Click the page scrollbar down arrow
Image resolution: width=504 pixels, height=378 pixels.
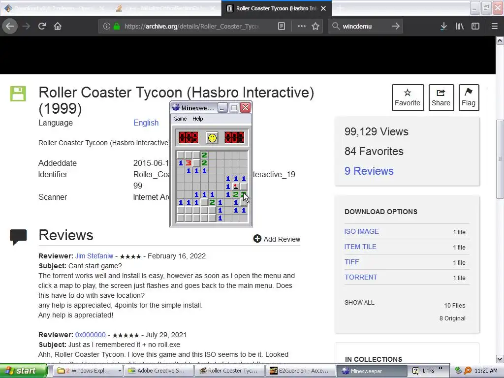(500, 359)
